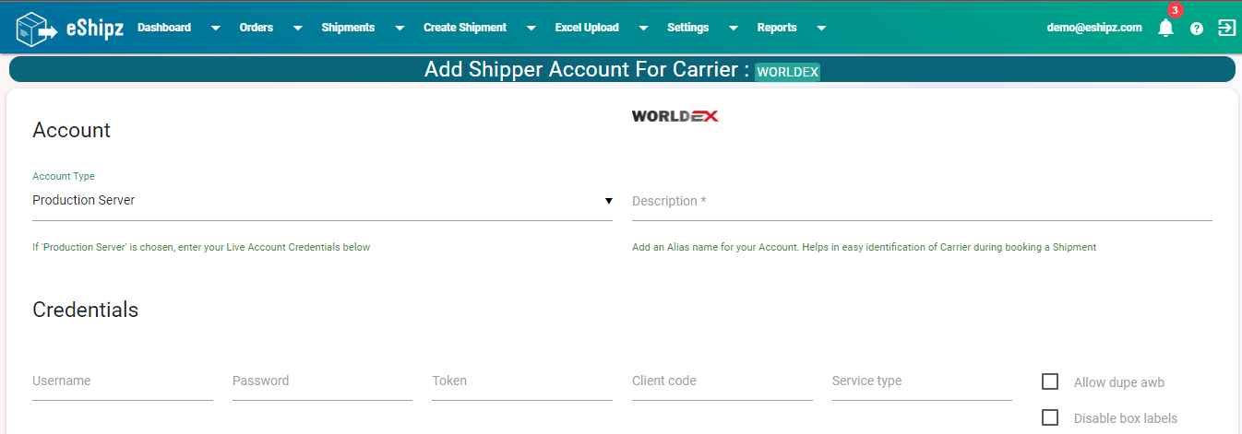Screen dimensions: 1242x434
Task: Expand the Dashboard menu arrow
Action: click(x=215, y=28)
